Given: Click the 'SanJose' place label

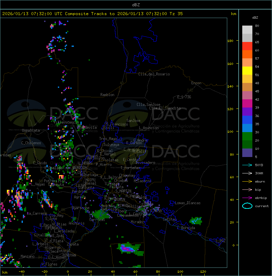Looking at the screenshot, I should tap(133, 121).
